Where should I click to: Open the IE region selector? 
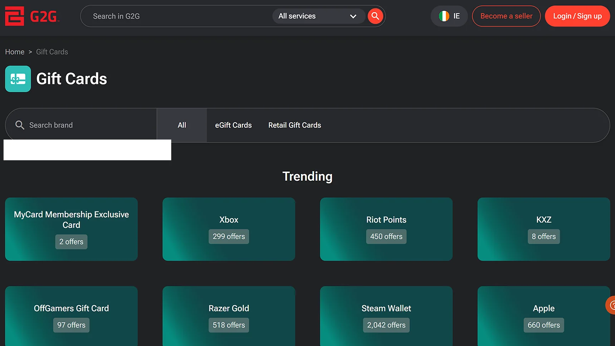click(x=449, y=16)
